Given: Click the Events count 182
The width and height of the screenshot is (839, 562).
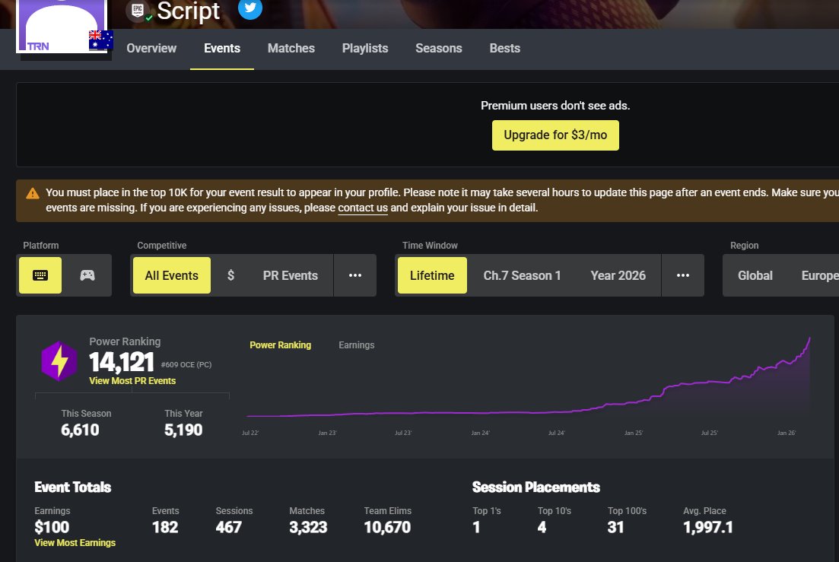Looking at the screenshot, I should tap(165, 527).
